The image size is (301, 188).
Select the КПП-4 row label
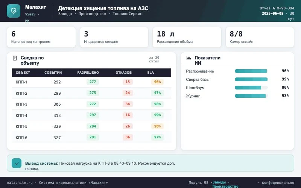[21, 115]
